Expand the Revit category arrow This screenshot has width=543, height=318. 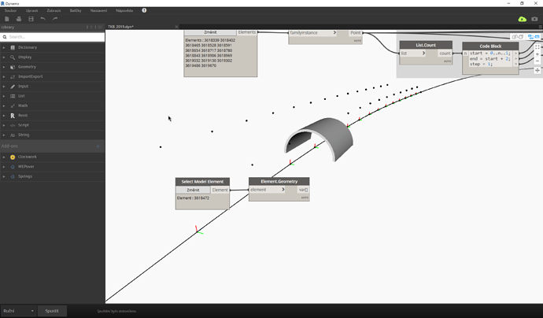[x=4, y=116]
